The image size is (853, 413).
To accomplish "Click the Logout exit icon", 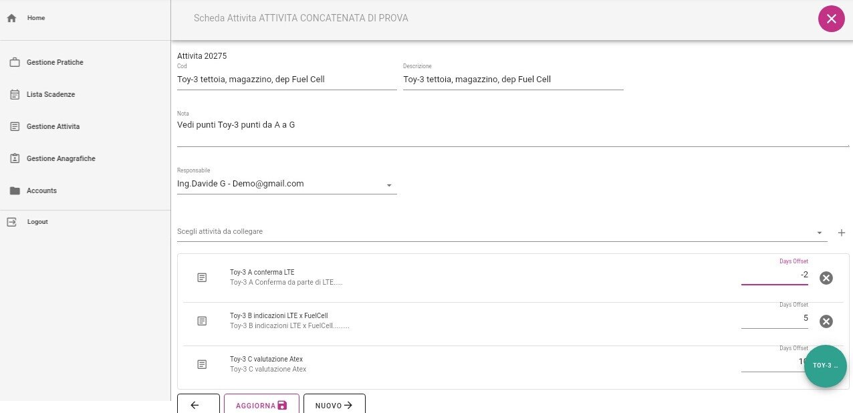I will click(11, 222).
